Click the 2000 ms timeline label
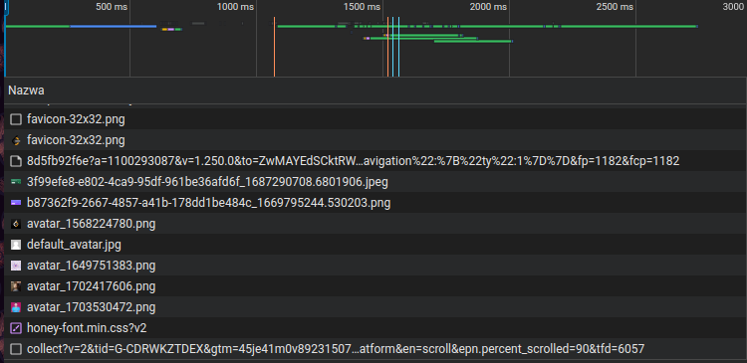Viewport: 747px width, 363px height. pyautogui.click(x=488, y=7)
